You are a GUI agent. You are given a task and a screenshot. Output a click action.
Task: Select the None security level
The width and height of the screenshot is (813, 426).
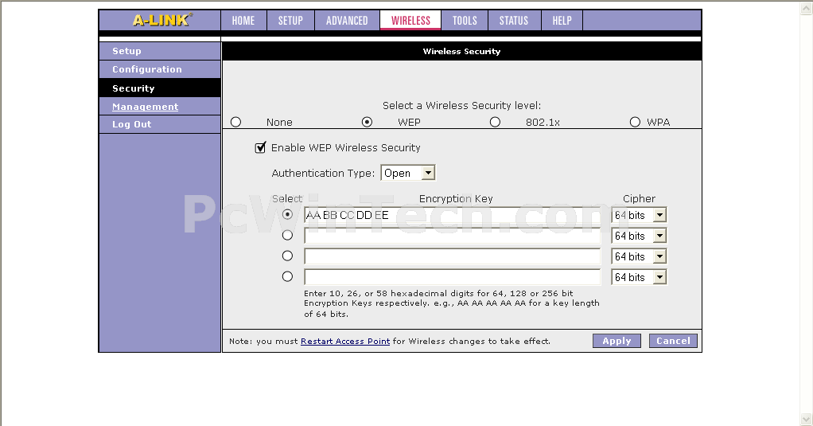(x=236, y=122)
